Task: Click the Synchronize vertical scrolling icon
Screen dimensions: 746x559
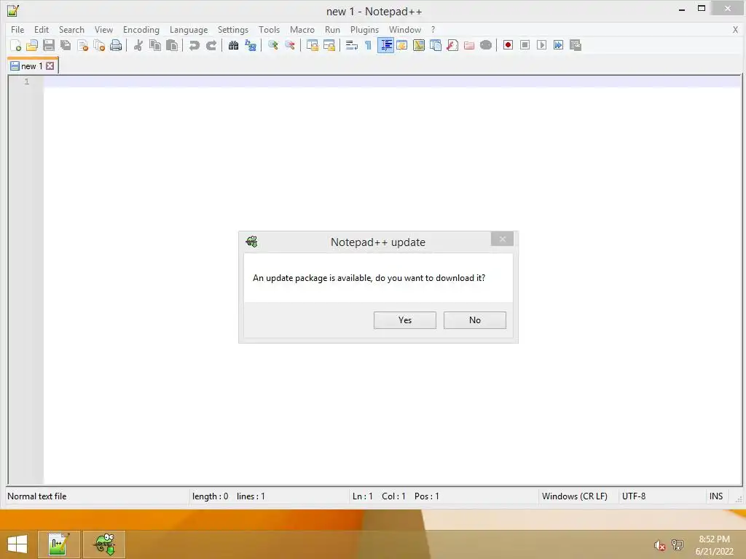Action: click(x=312, y=45)
